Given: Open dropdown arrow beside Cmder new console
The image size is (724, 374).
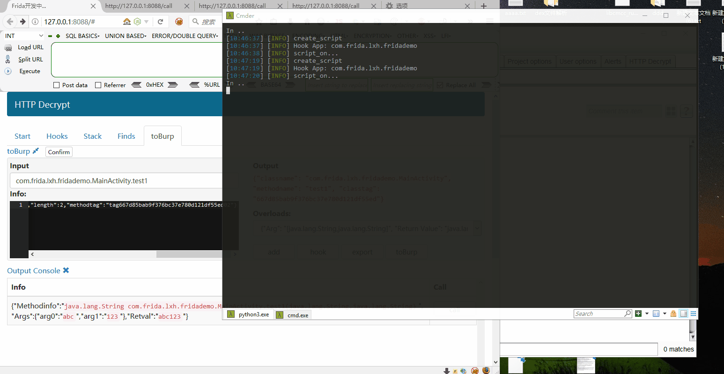Looking at the screenshot, I should [x=647, y=314].
